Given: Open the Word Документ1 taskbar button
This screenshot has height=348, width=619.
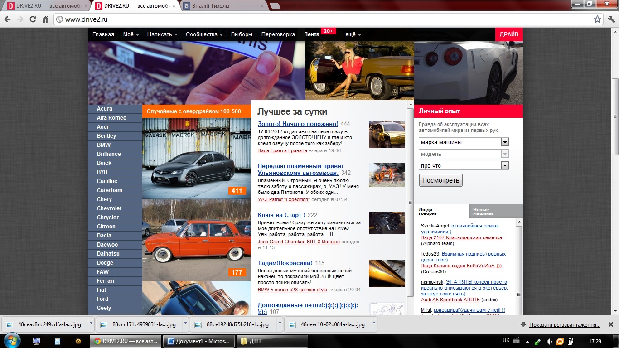Looking at the screenshot, I should (199, 341).
